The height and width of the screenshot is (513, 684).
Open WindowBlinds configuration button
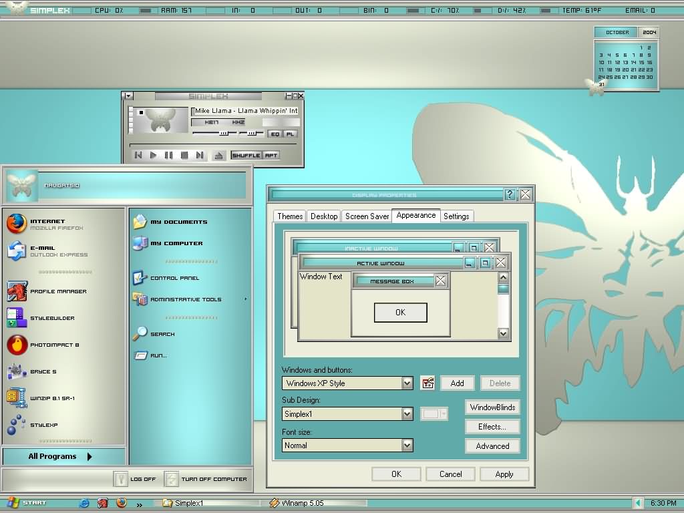point(492,407)
